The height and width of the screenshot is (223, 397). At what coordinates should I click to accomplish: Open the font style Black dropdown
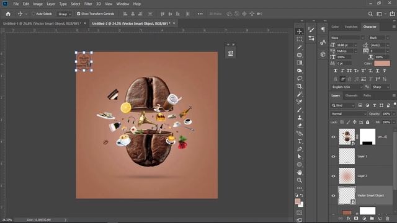(x=379, y=38)
